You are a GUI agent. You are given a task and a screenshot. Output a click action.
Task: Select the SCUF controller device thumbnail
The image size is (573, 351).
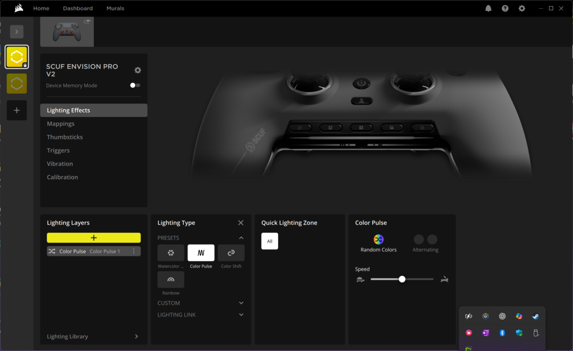pyautogui.click(x=67, y=32)
